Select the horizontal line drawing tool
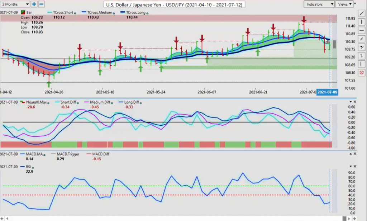 [362, 30]
